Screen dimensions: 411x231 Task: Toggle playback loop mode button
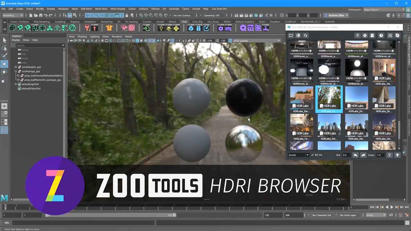click(391, 215)
